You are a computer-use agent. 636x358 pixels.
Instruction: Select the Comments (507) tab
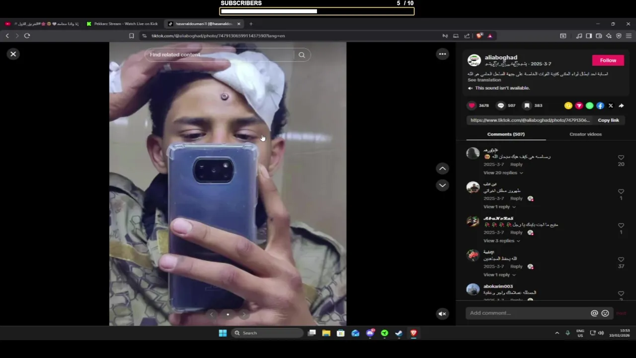pyautogui.click(x=506, y=134)
